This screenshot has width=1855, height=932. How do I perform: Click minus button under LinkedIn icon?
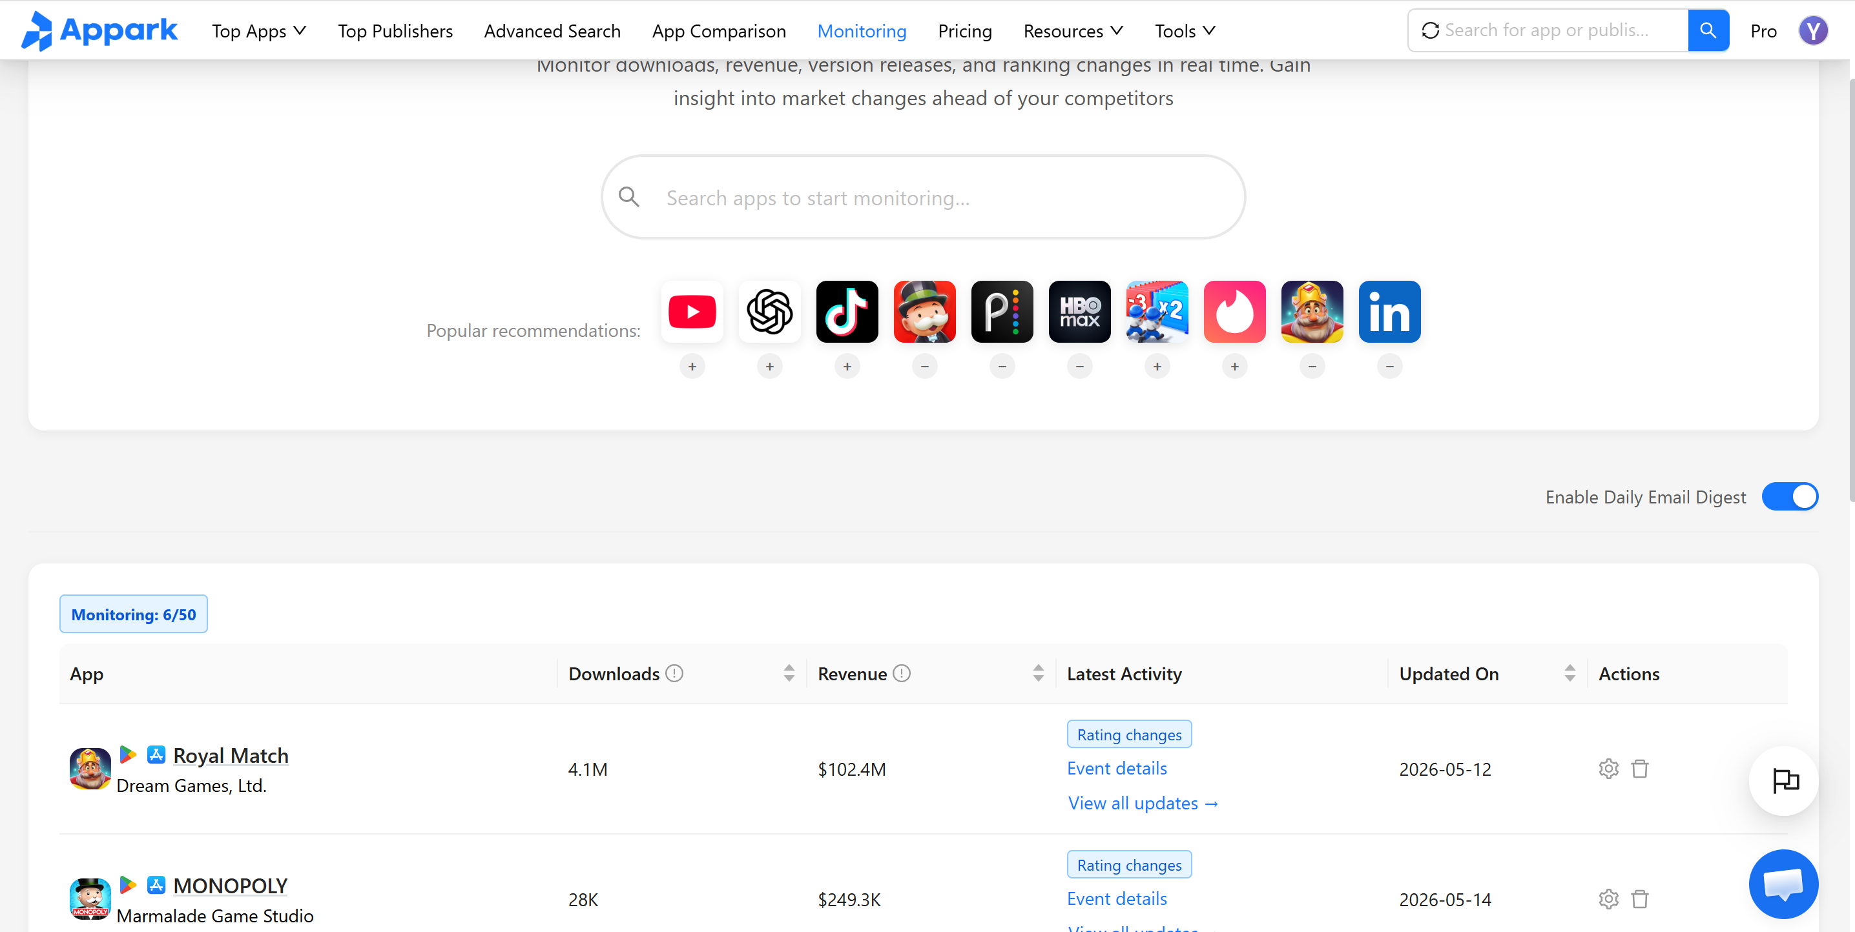point(1390,367)
